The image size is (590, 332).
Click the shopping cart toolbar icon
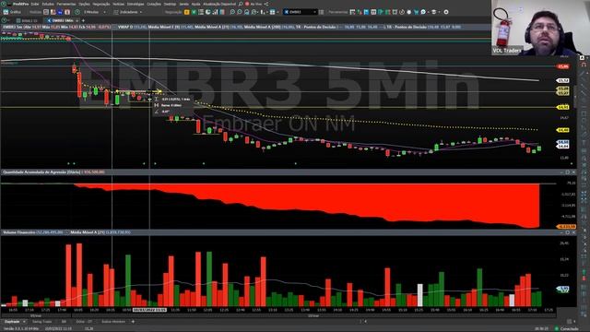coord(416,12)
